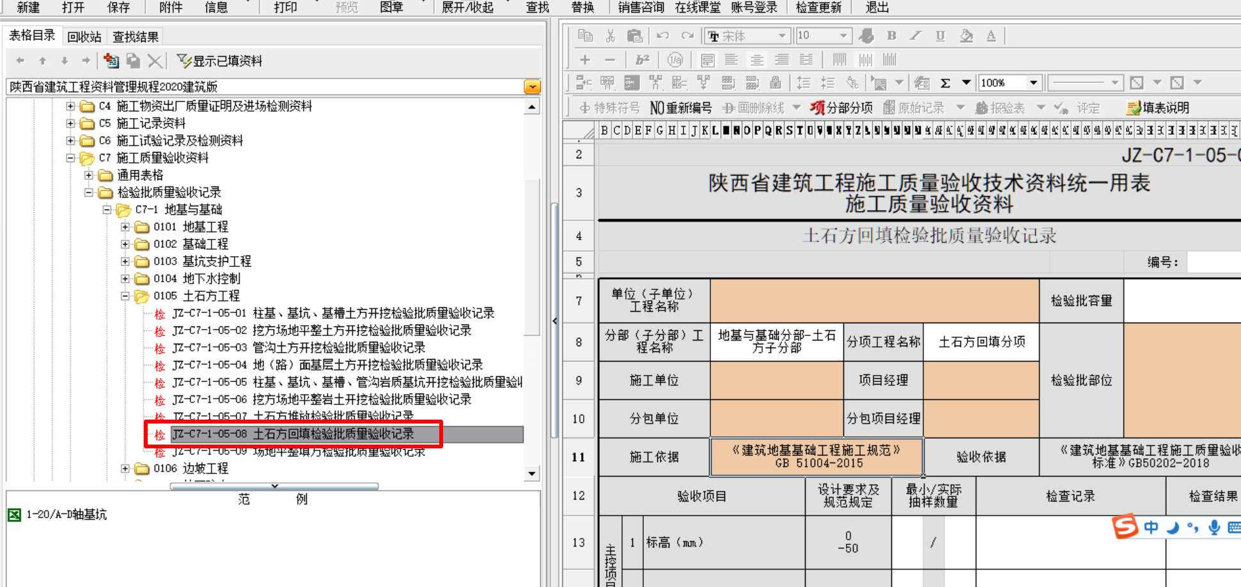Collapse the C7 施工质量验收资料 folder
Image resolution: width=1241 pixels, height=587 pixels.
pyautogui.click(x=70, y=158)
